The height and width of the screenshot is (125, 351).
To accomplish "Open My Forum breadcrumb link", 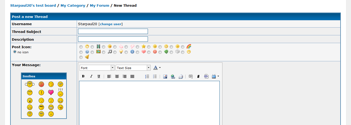I will tap(100, 5).
